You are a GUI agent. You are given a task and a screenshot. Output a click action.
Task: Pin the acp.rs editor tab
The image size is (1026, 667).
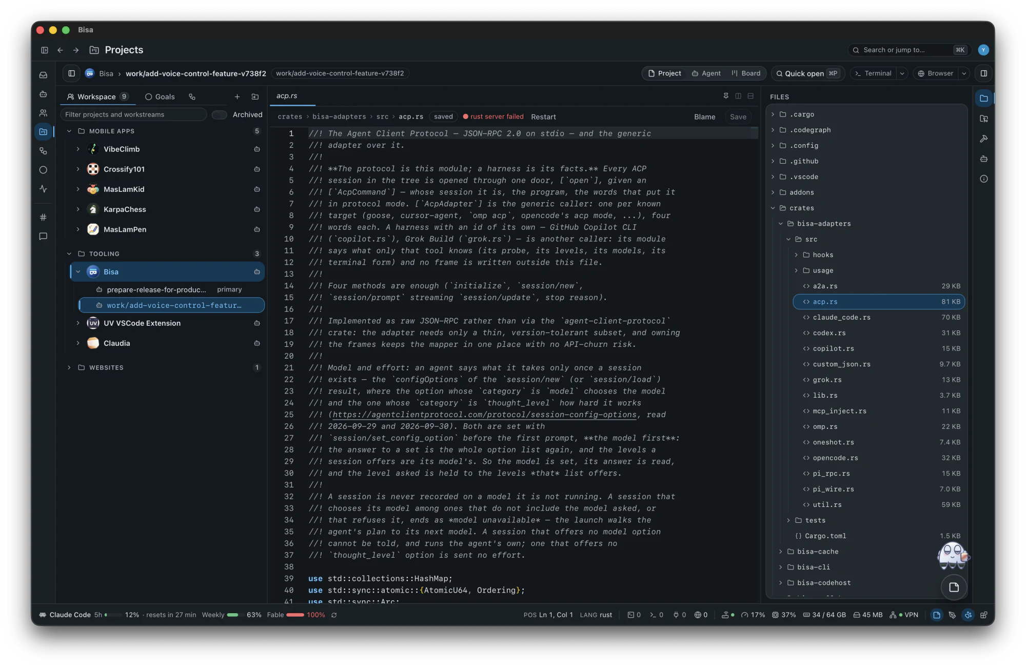(726, 96)
